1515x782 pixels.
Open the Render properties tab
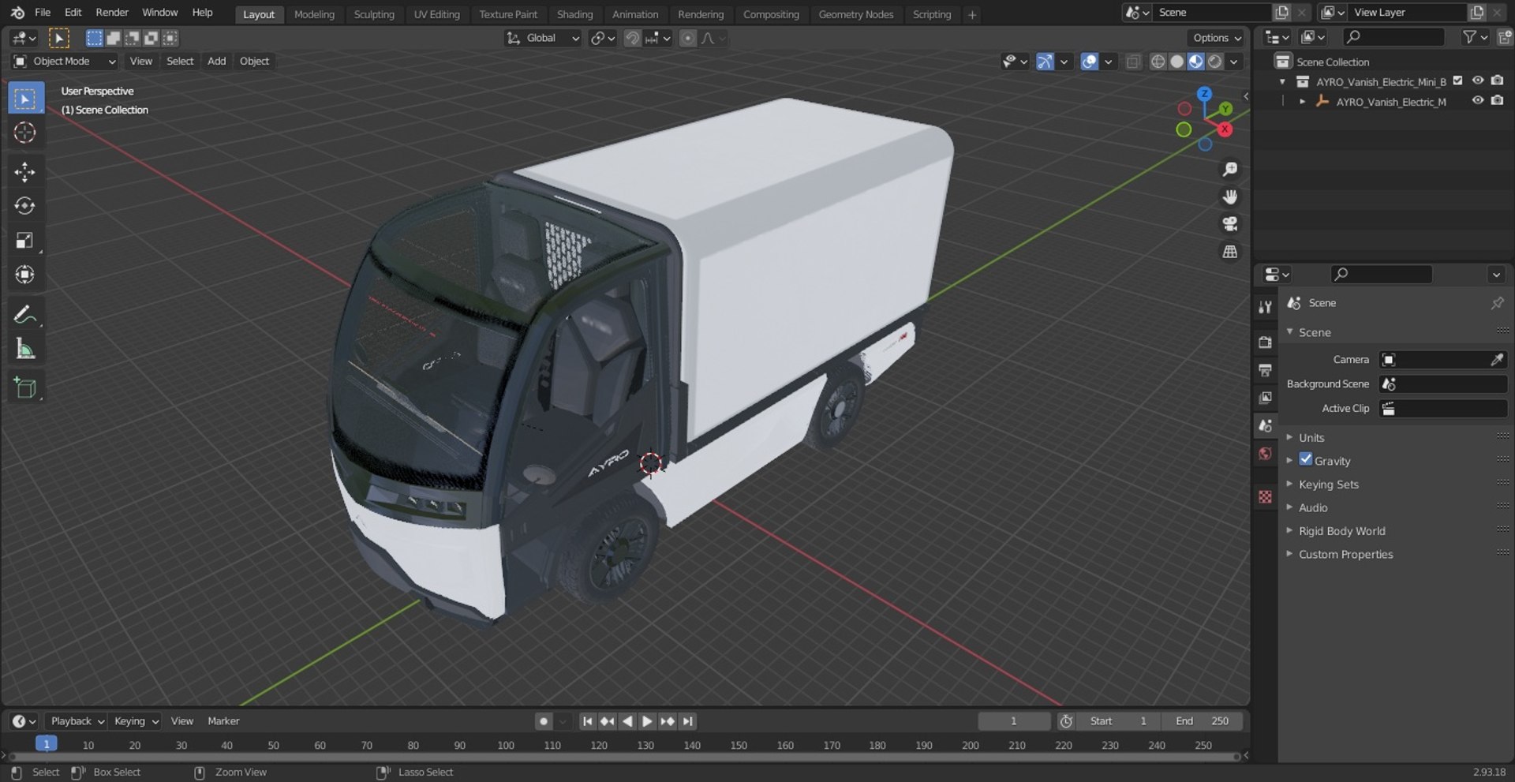pos(1265,342)
